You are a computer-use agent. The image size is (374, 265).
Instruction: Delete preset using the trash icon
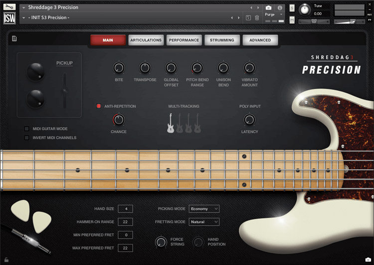click(x=257, y=17)
